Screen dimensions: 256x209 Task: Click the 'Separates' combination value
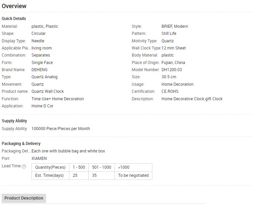coord(41,55)
